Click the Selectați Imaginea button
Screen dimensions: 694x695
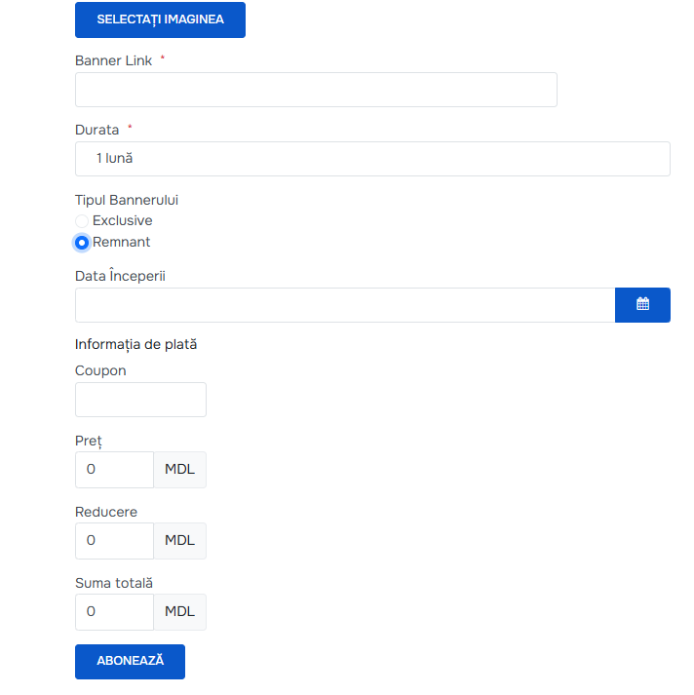click(x=160, y=19)
